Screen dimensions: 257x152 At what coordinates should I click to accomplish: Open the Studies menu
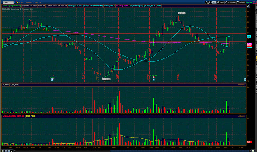click(x=241, y=2)
